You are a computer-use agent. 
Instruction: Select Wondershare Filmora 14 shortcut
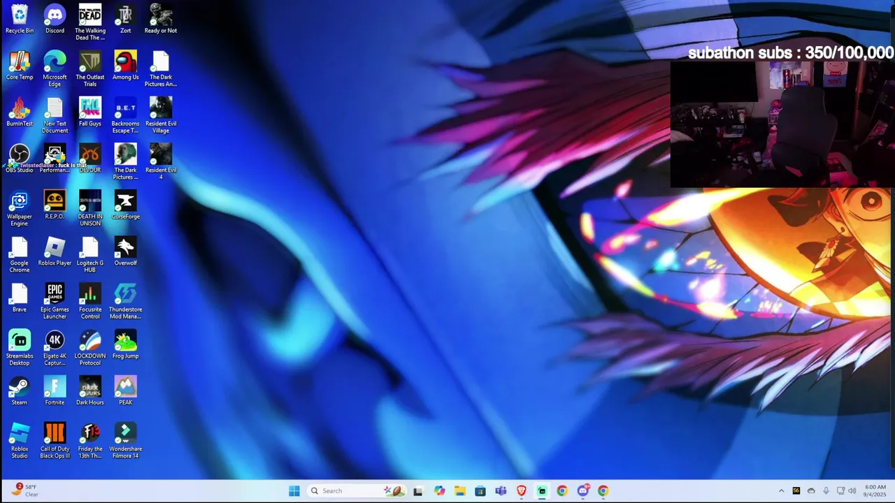(125, 441)
